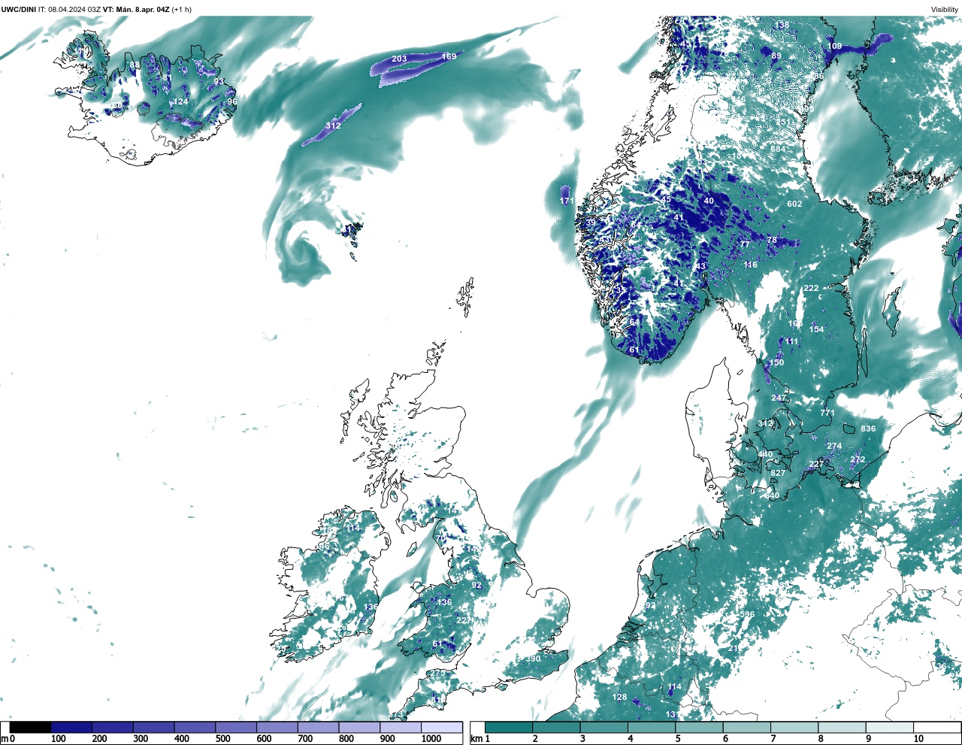The width and height of the screenshot is (962, 745).
Task: Pick the 500–600 m purple legend swatch
Action: [236, 728]
